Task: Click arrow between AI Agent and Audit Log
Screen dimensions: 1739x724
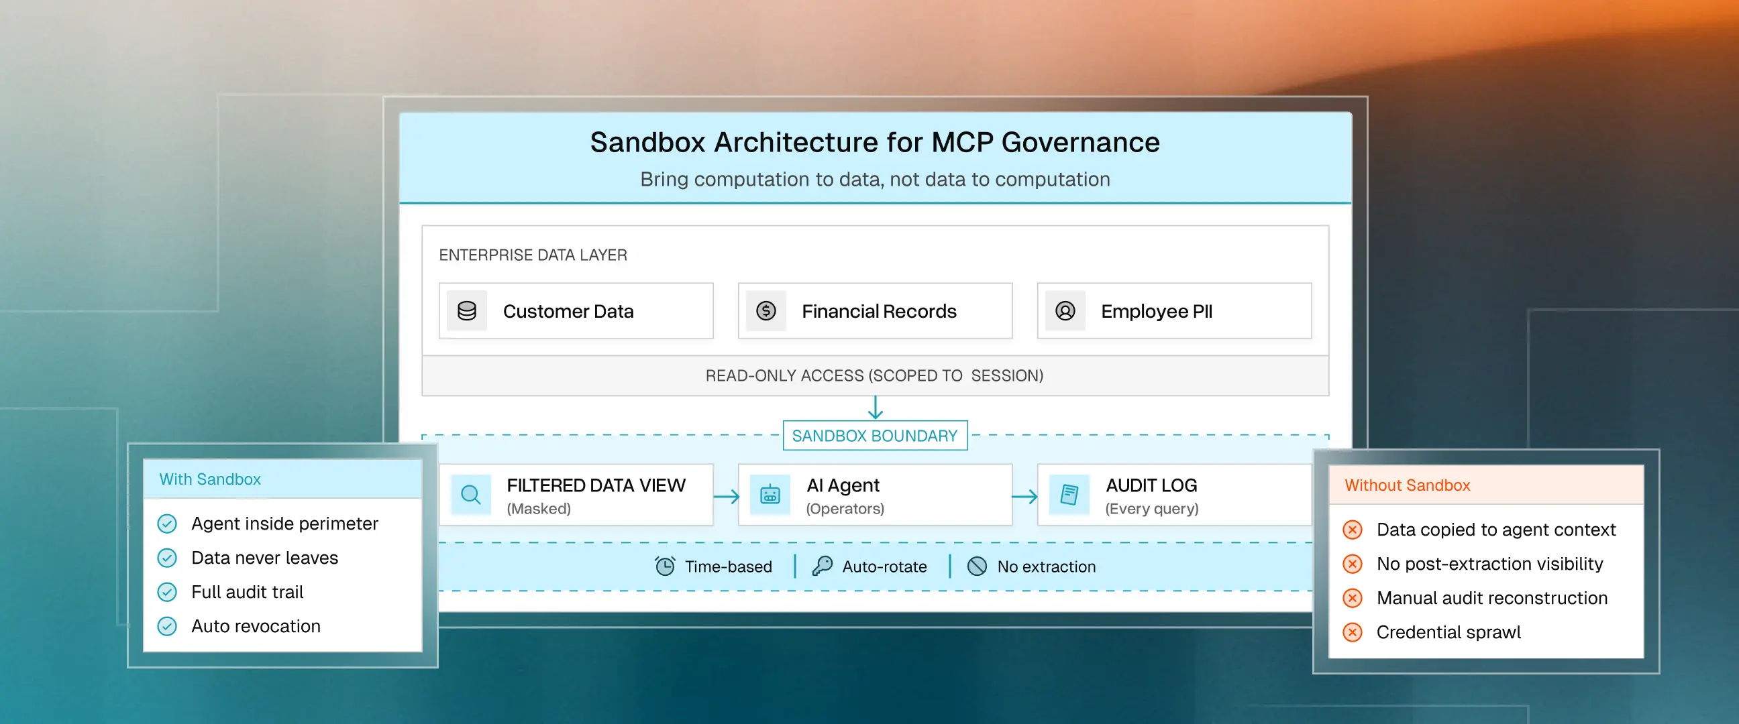Action: tap(1024, 497)
